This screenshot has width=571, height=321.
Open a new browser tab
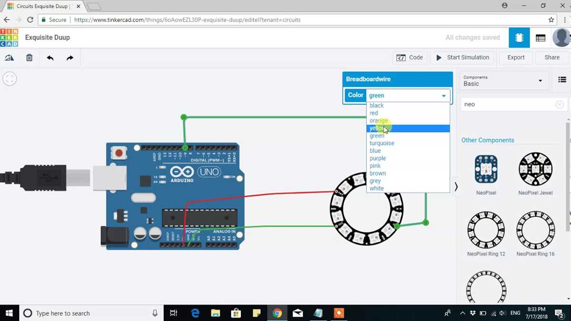click(94, 7)
